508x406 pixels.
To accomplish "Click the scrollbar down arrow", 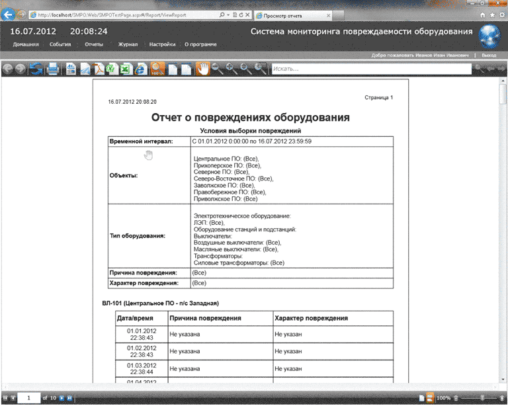I will (x=503, y=379).
